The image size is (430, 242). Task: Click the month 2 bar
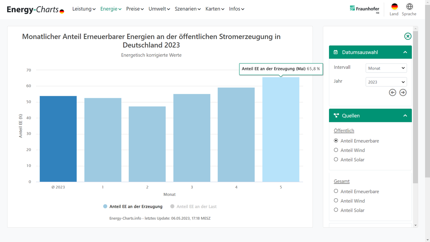[x=147, y=144]
